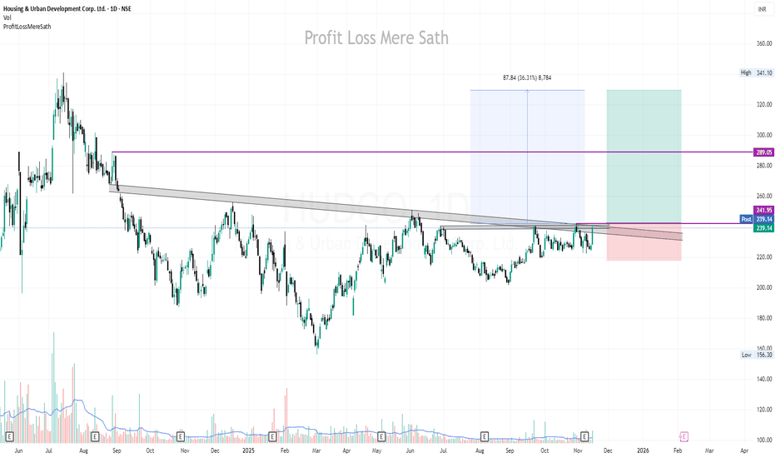Click the 300.00 price axis value
The image size is (776, 458).
pos(764,135)
